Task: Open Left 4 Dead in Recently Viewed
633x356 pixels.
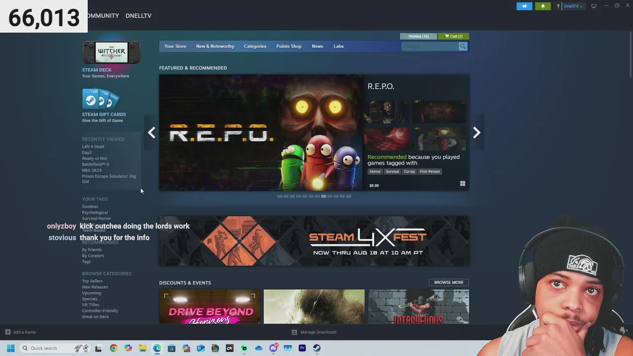Action: tap(93, 147)
